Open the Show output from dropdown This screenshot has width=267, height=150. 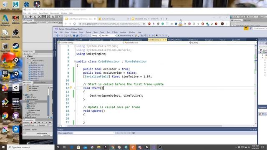(x=94, y=133)
